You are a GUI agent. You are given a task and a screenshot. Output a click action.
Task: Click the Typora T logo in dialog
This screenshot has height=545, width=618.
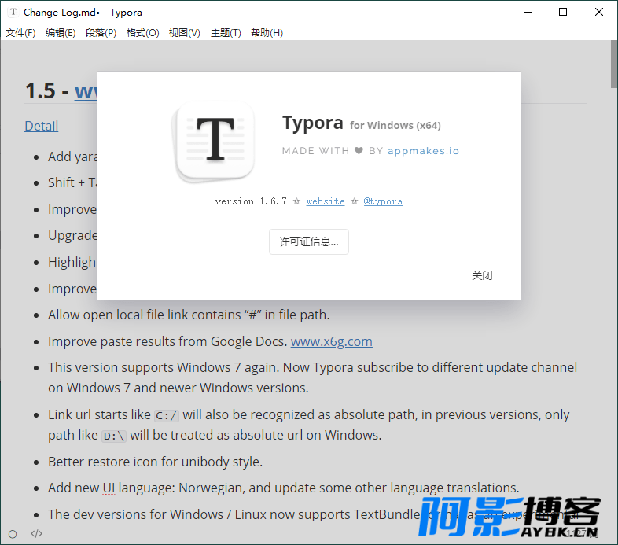click(215, 141)
